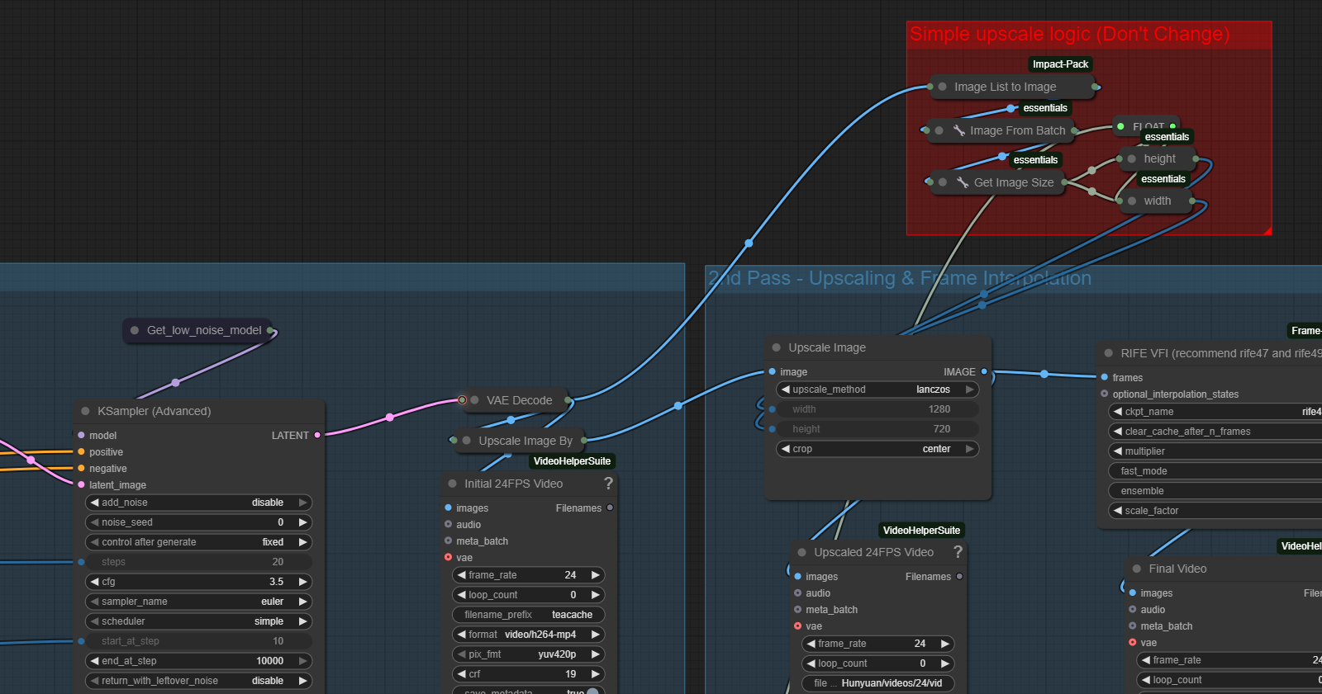Click VideoHelperSuite badge above Initial 24FPS Video

[x=572, y=461]
